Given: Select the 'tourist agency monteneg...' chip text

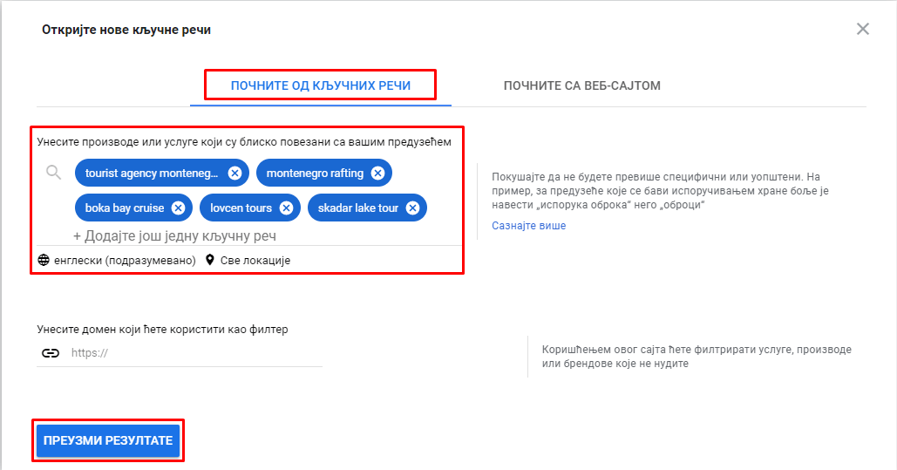Looking at the screenshot, I should pos(152,173).
